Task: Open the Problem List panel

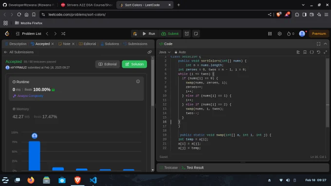Action: (29, 33)
